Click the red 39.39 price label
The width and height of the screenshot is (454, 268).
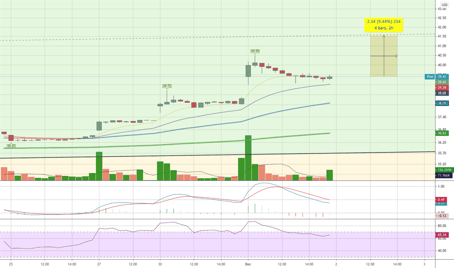[x=442, y=88]
